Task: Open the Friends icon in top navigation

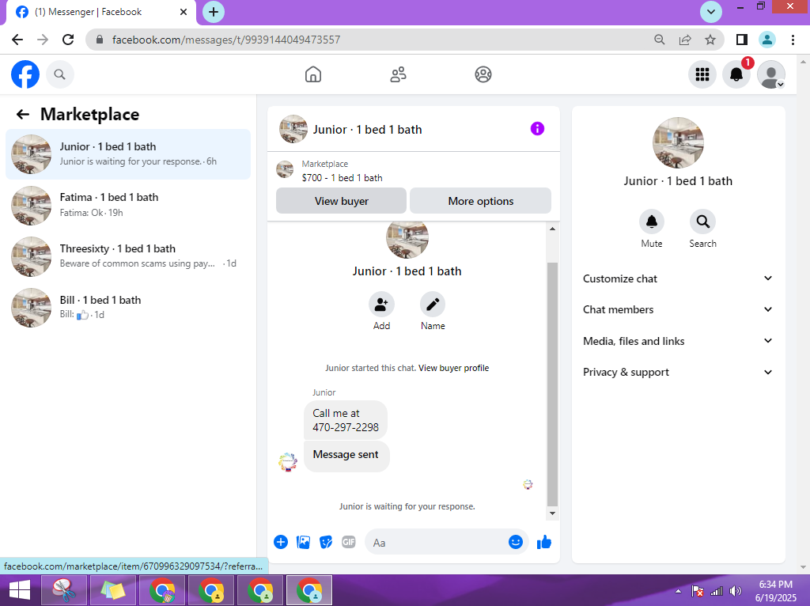Action: pyautogui.click(x=398, y=74)
